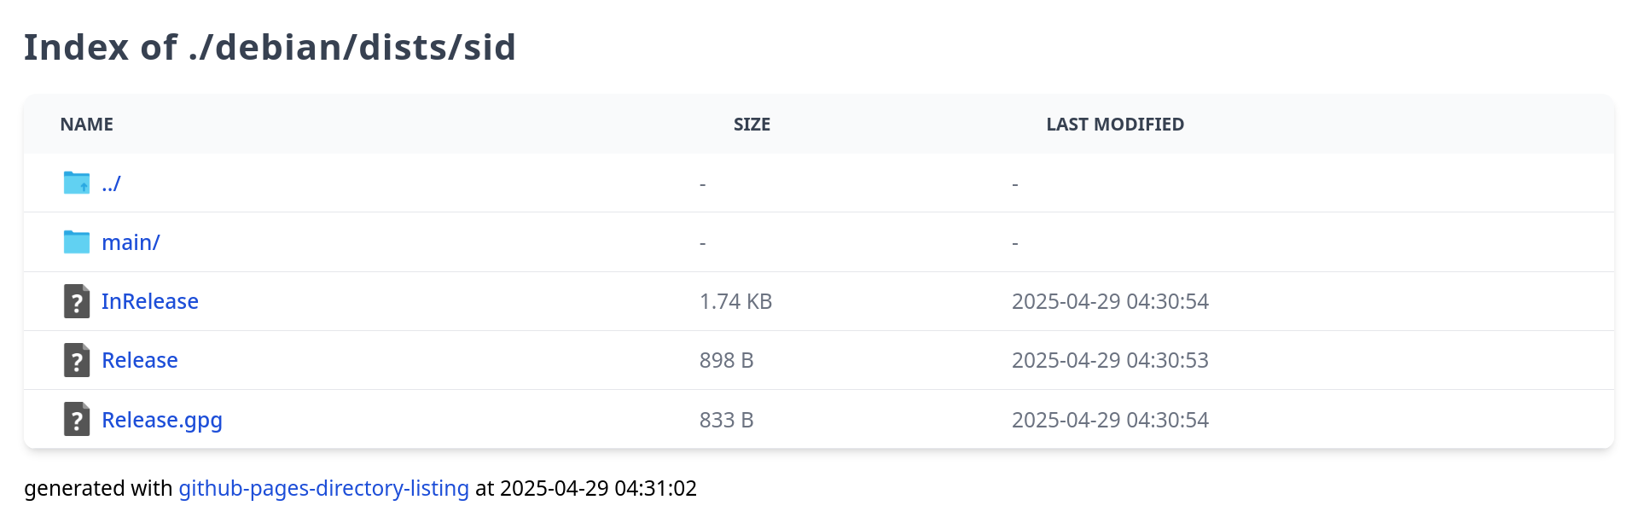Open the InRelease file link

[150, 301]
